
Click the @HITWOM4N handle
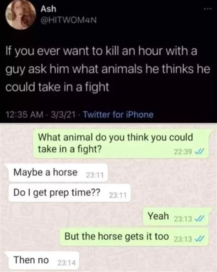tap(69, 21)
